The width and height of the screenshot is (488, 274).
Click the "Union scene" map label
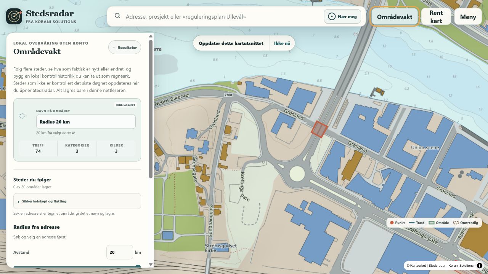tap(425, 148)
